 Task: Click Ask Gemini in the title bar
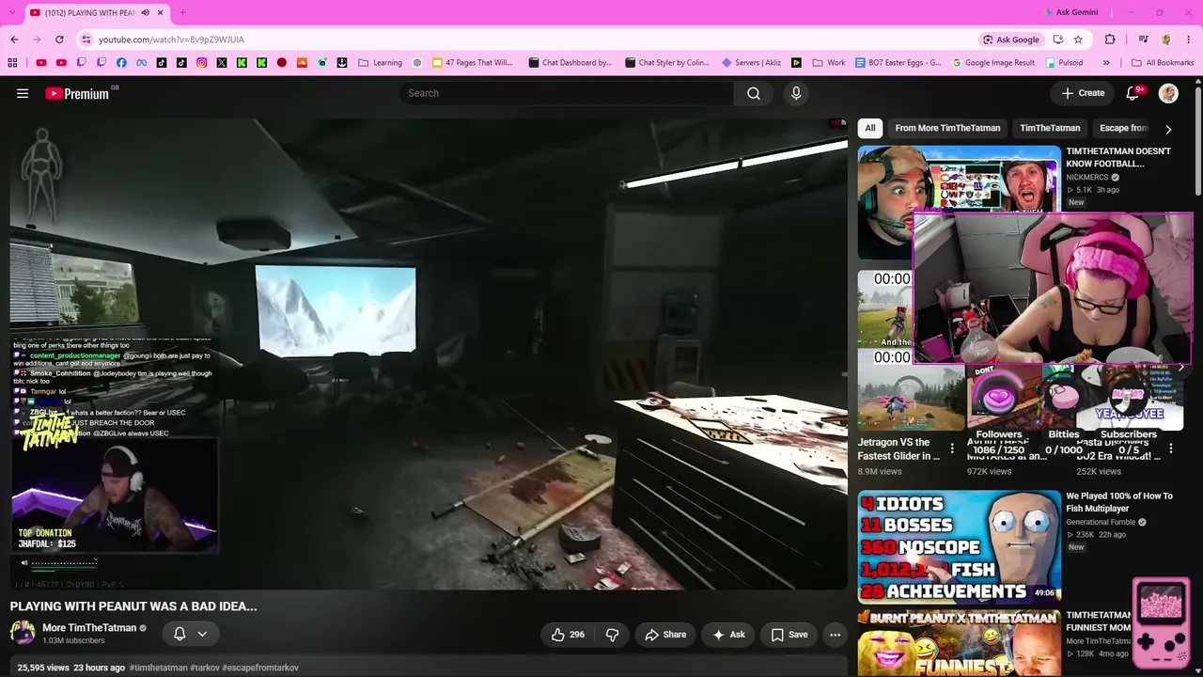tap(1071, 12)
